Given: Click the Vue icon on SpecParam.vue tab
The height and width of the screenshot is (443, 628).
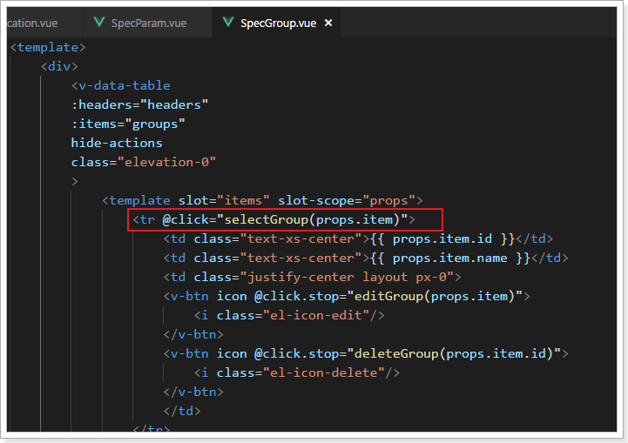Looking at the screenshot, I should [98, 23].
